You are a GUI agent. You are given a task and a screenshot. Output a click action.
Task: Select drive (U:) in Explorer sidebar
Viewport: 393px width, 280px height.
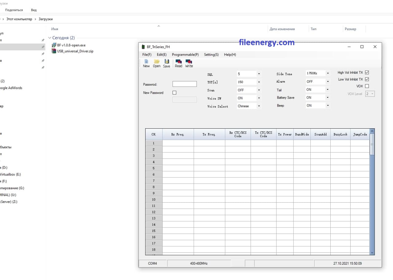point(8,195)
